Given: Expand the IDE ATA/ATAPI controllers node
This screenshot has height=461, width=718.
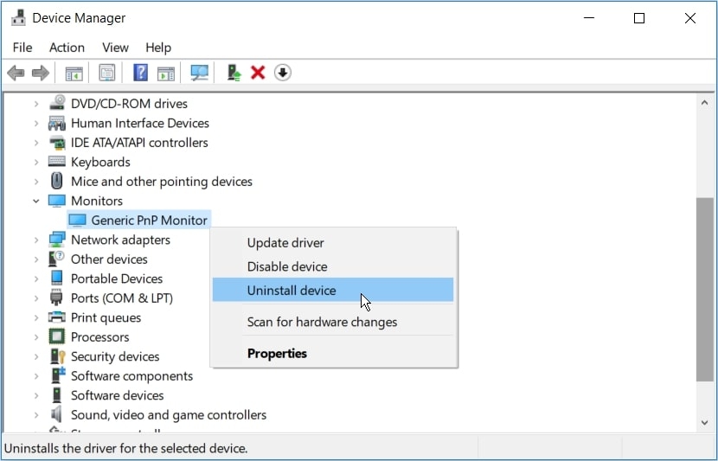Looking at the screenshot, I should (x=36, y=143).
